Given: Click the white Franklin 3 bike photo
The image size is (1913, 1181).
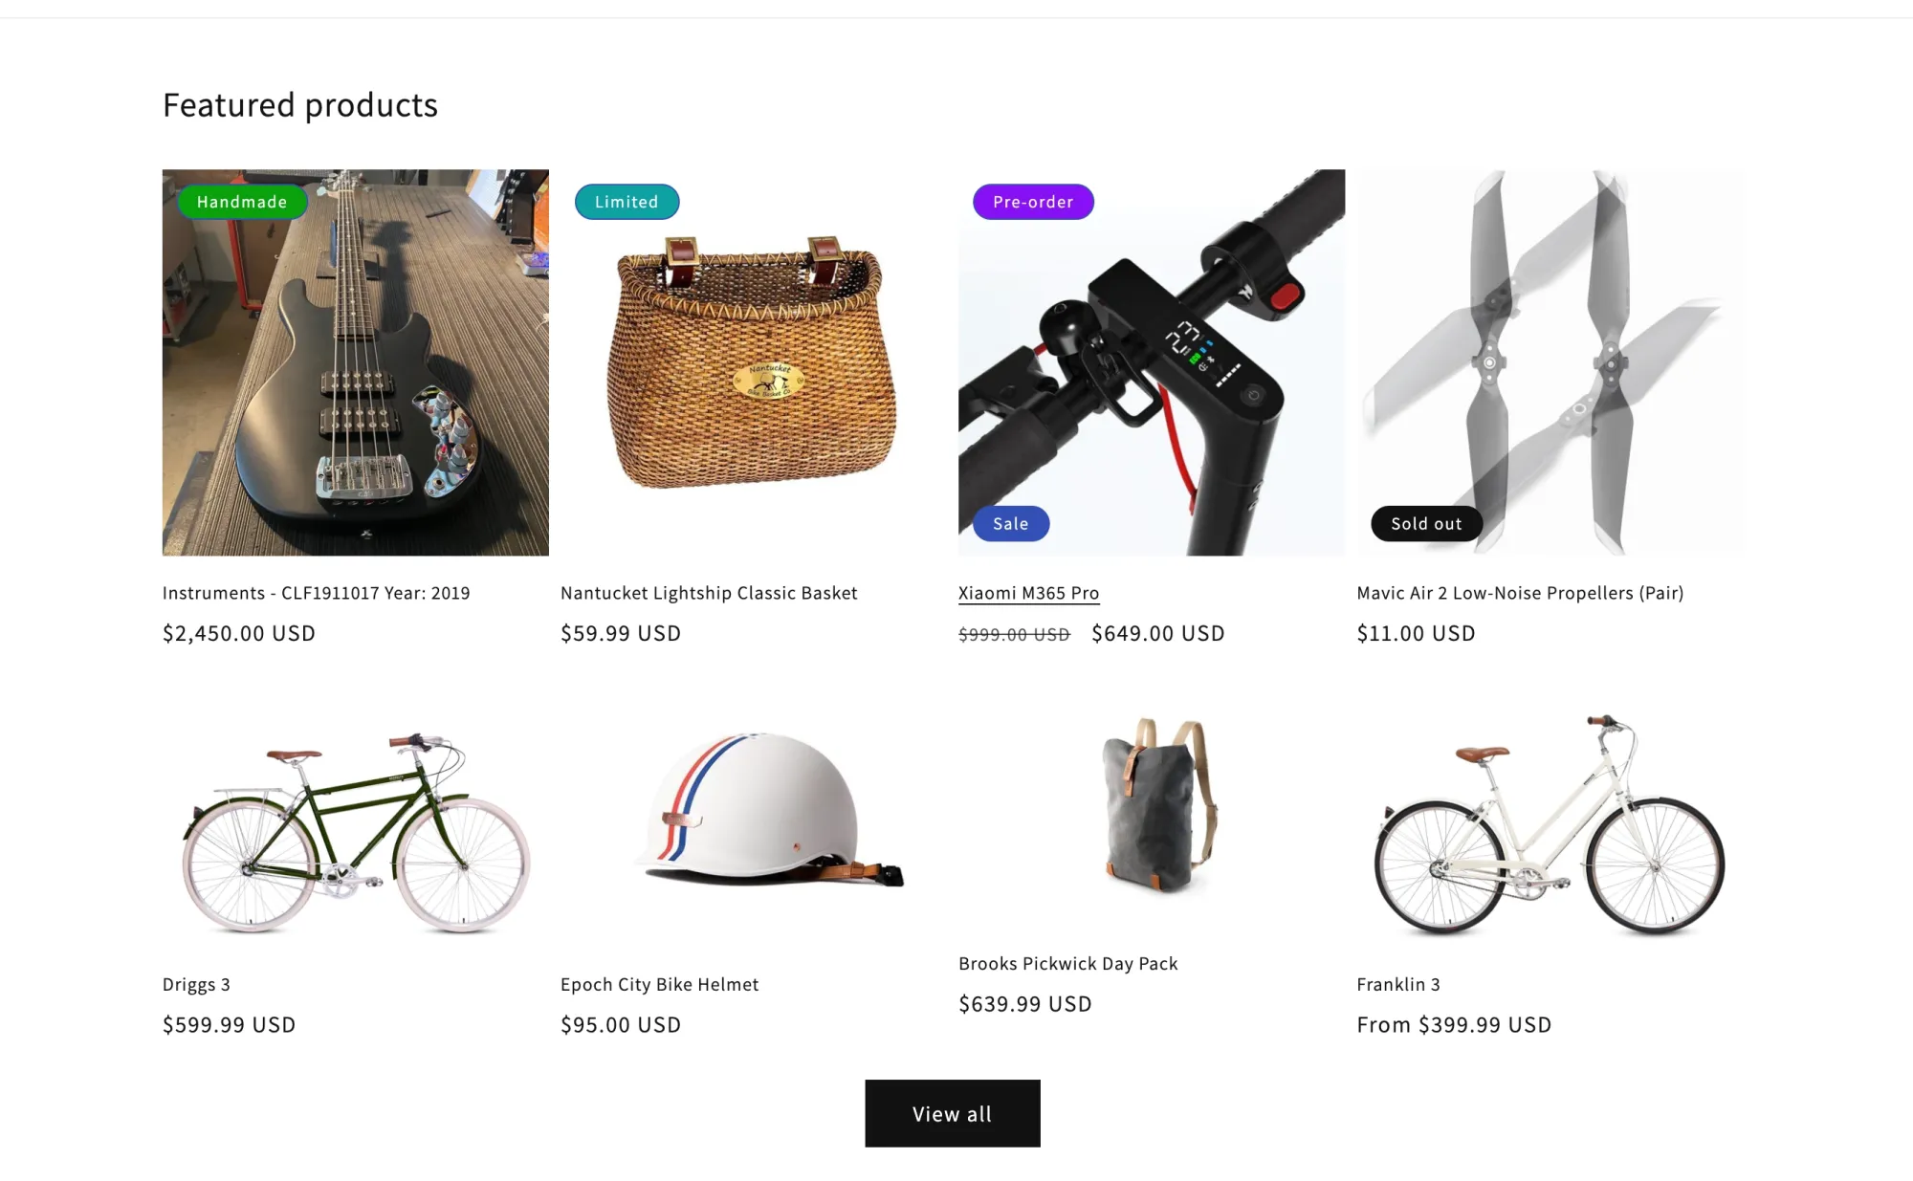Looking at the screenshot, I should click(1550, 832).
